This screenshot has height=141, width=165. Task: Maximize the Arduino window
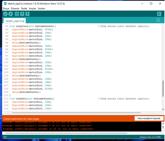pyautogui.click(x=151, y=4)
